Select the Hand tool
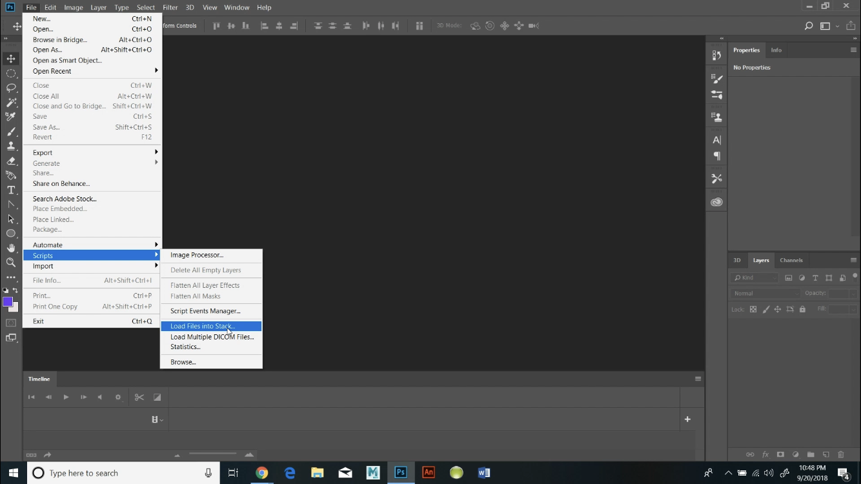The image size is (861, 484). click(11, 248)
